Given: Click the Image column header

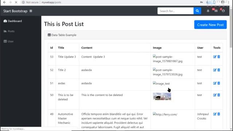Looking at the screenshot, I should tap(157, 48).
